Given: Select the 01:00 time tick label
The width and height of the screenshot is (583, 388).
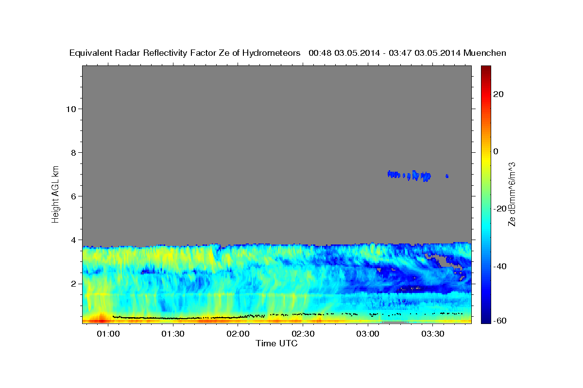Looking at the screenshot, I should 108,334.
